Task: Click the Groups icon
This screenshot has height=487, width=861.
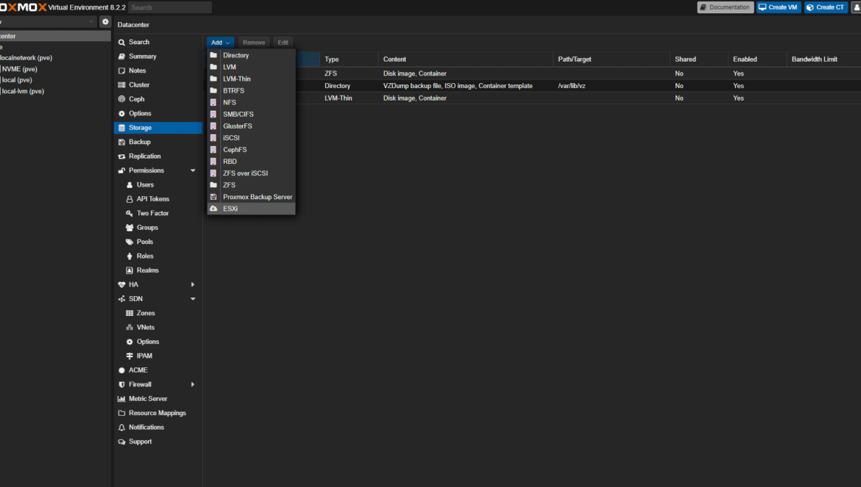Action: click(x=130, y=227)
